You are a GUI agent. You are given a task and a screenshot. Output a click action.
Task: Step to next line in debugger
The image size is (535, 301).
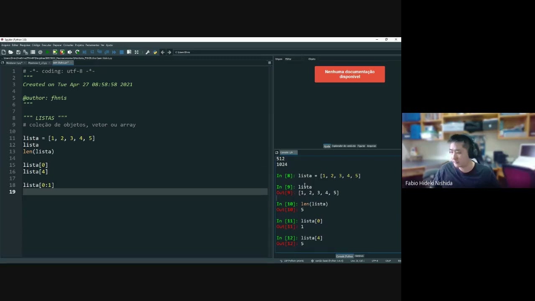coord(92,52)
